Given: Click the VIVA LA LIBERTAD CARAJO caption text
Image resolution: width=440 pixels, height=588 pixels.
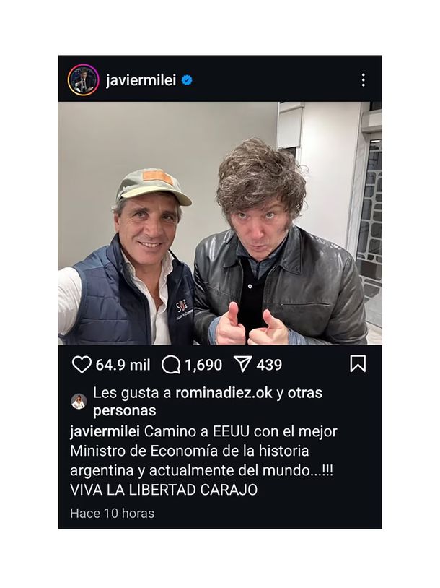Looking at the screenshot, I should coord(164,490).
